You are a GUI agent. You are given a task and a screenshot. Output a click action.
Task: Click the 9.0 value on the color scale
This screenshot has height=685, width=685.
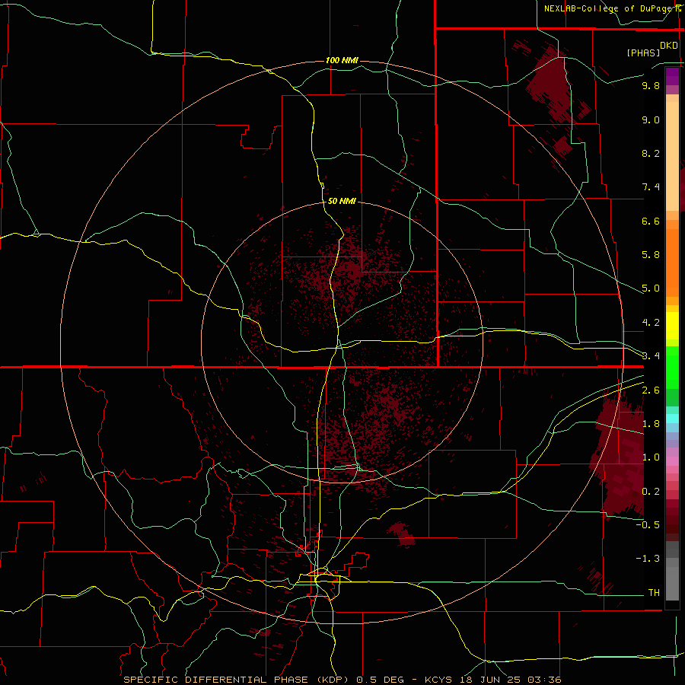(651, 119)
